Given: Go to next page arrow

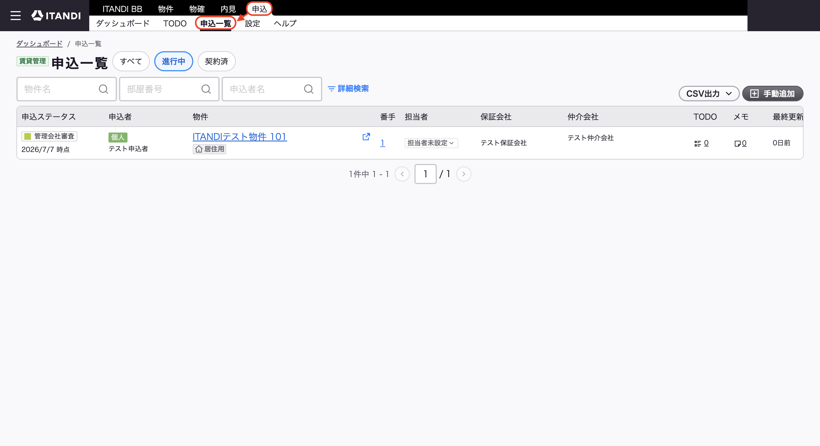Looking at the screenshot, I should click(x=464, y=174).
